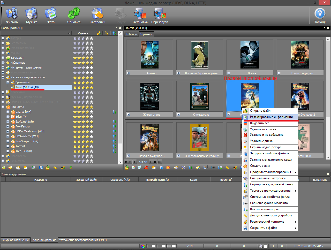This screenshot has height=250, width=331.
Task: Collapse the Подкасты tree node
Action: tap(3, 107)
